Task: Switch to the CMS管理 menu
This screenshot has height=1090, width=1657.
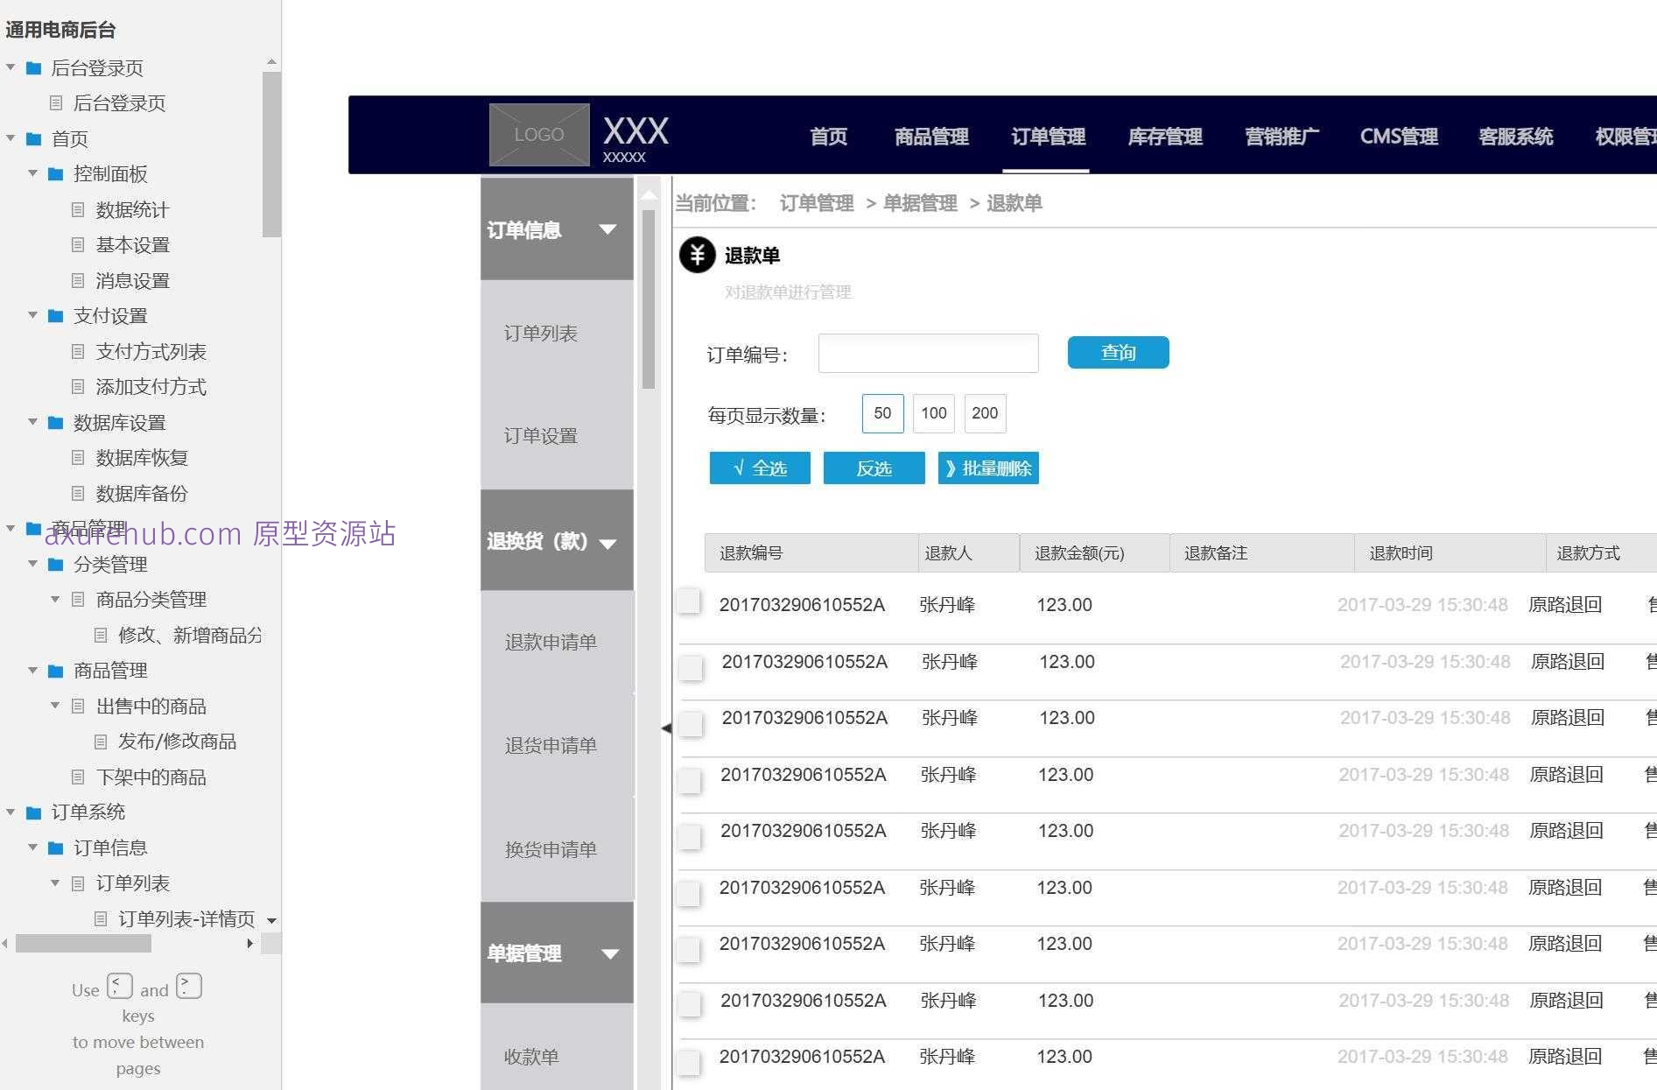Action: (1398, 136)
